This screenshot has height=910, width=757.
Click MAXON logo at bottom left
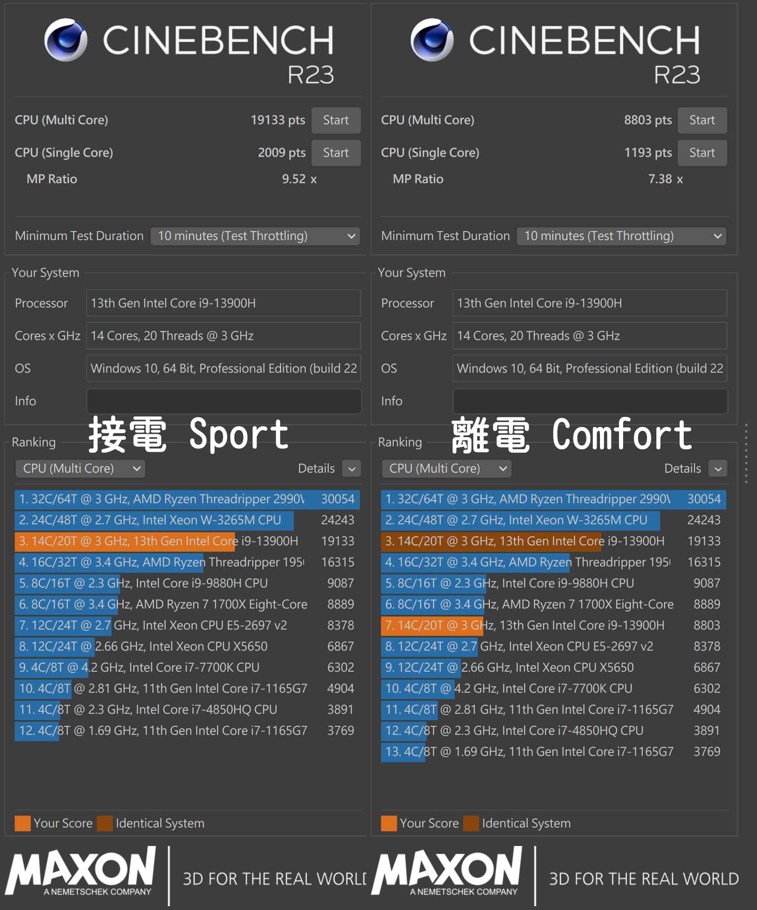[81, 871]
